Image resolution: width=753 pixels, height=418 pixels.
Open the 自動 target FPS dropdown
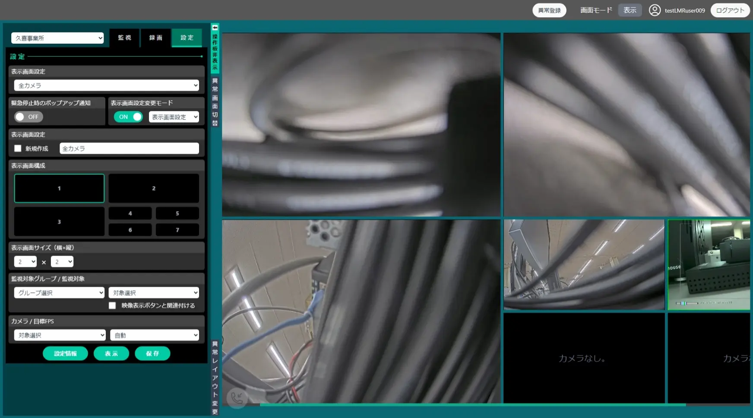click(155, 335)
